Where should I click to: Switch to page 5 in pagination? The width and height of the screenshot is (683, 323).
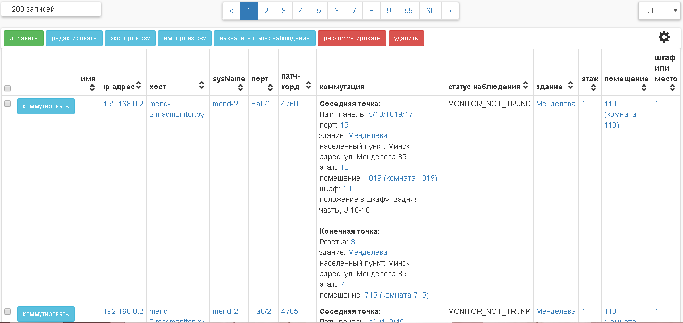[318, 11]
